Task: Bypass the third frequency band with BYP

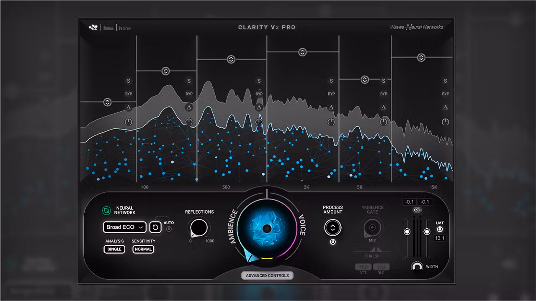Action: point(259,94)
